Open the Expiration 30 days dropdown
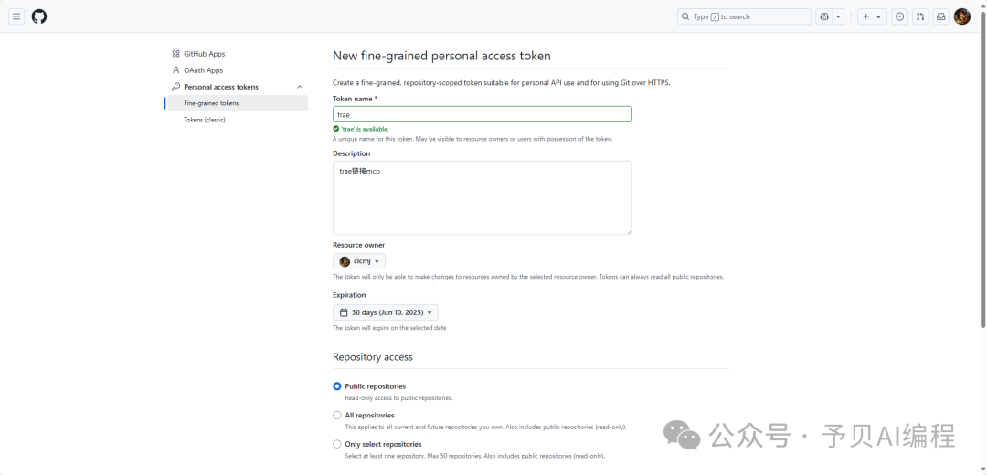The height and width of the screenshot is (475, 987). click(386, 312)
